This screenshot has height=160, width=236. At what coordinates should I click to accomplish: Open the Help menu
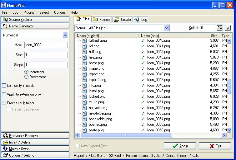point(74,12)
